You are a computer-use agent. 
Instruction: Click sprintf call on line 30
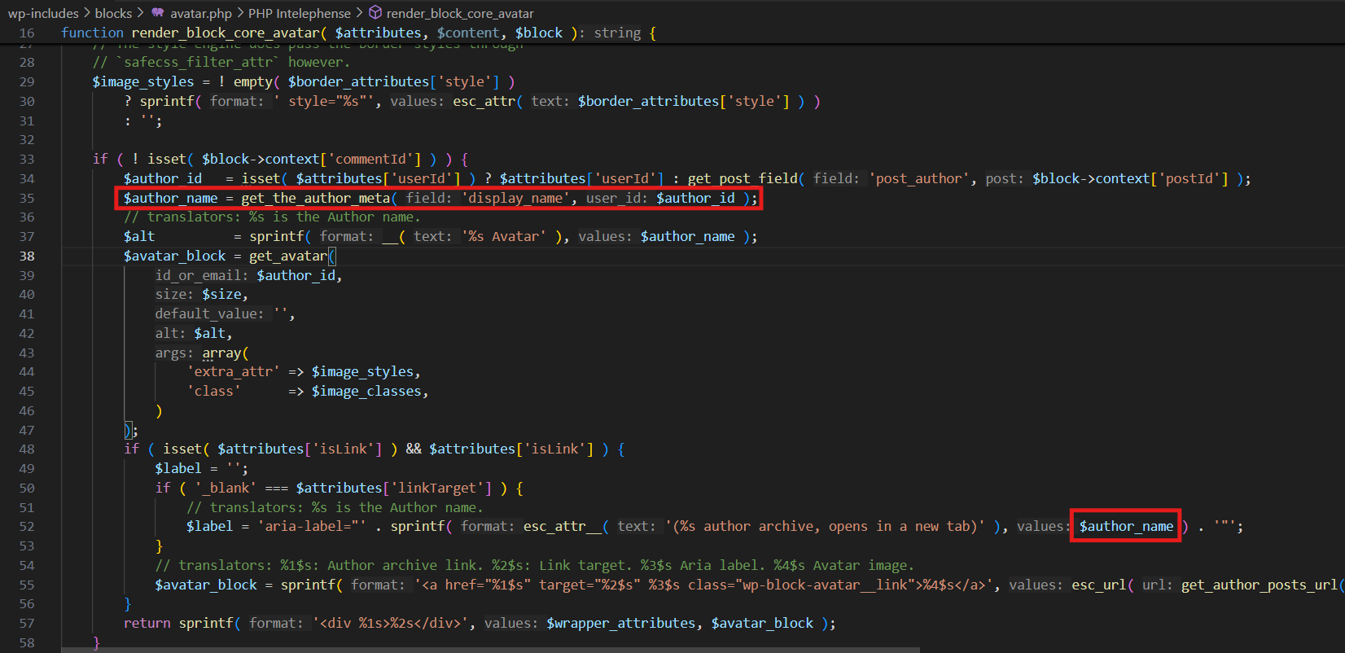(x=167, y=101)
